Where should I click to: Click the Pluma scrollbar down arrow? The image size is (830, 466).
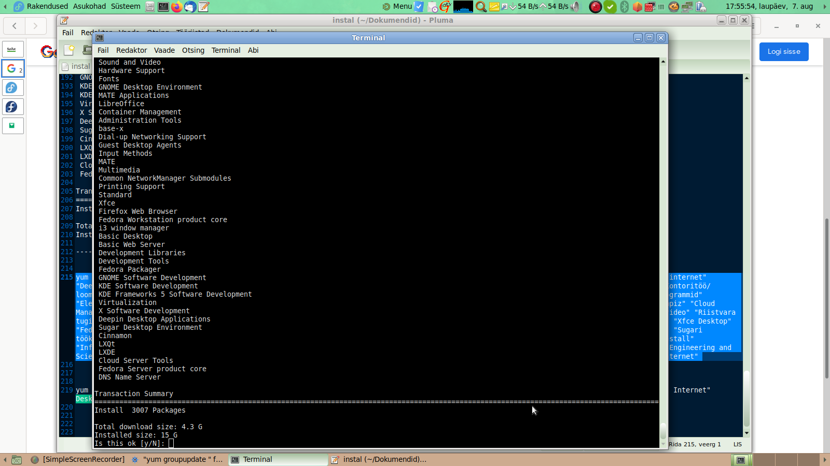(746, 433)
